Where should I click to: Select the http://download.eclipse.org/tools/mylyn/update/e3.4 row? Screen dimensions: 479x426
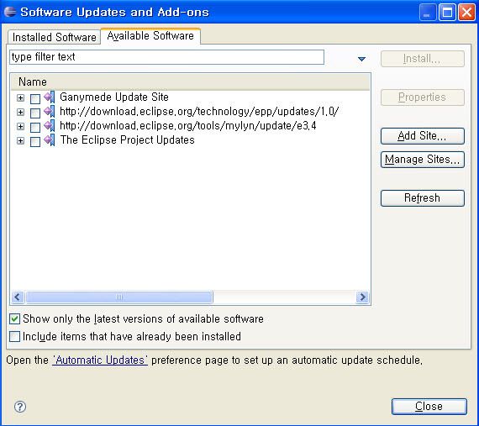188,126
